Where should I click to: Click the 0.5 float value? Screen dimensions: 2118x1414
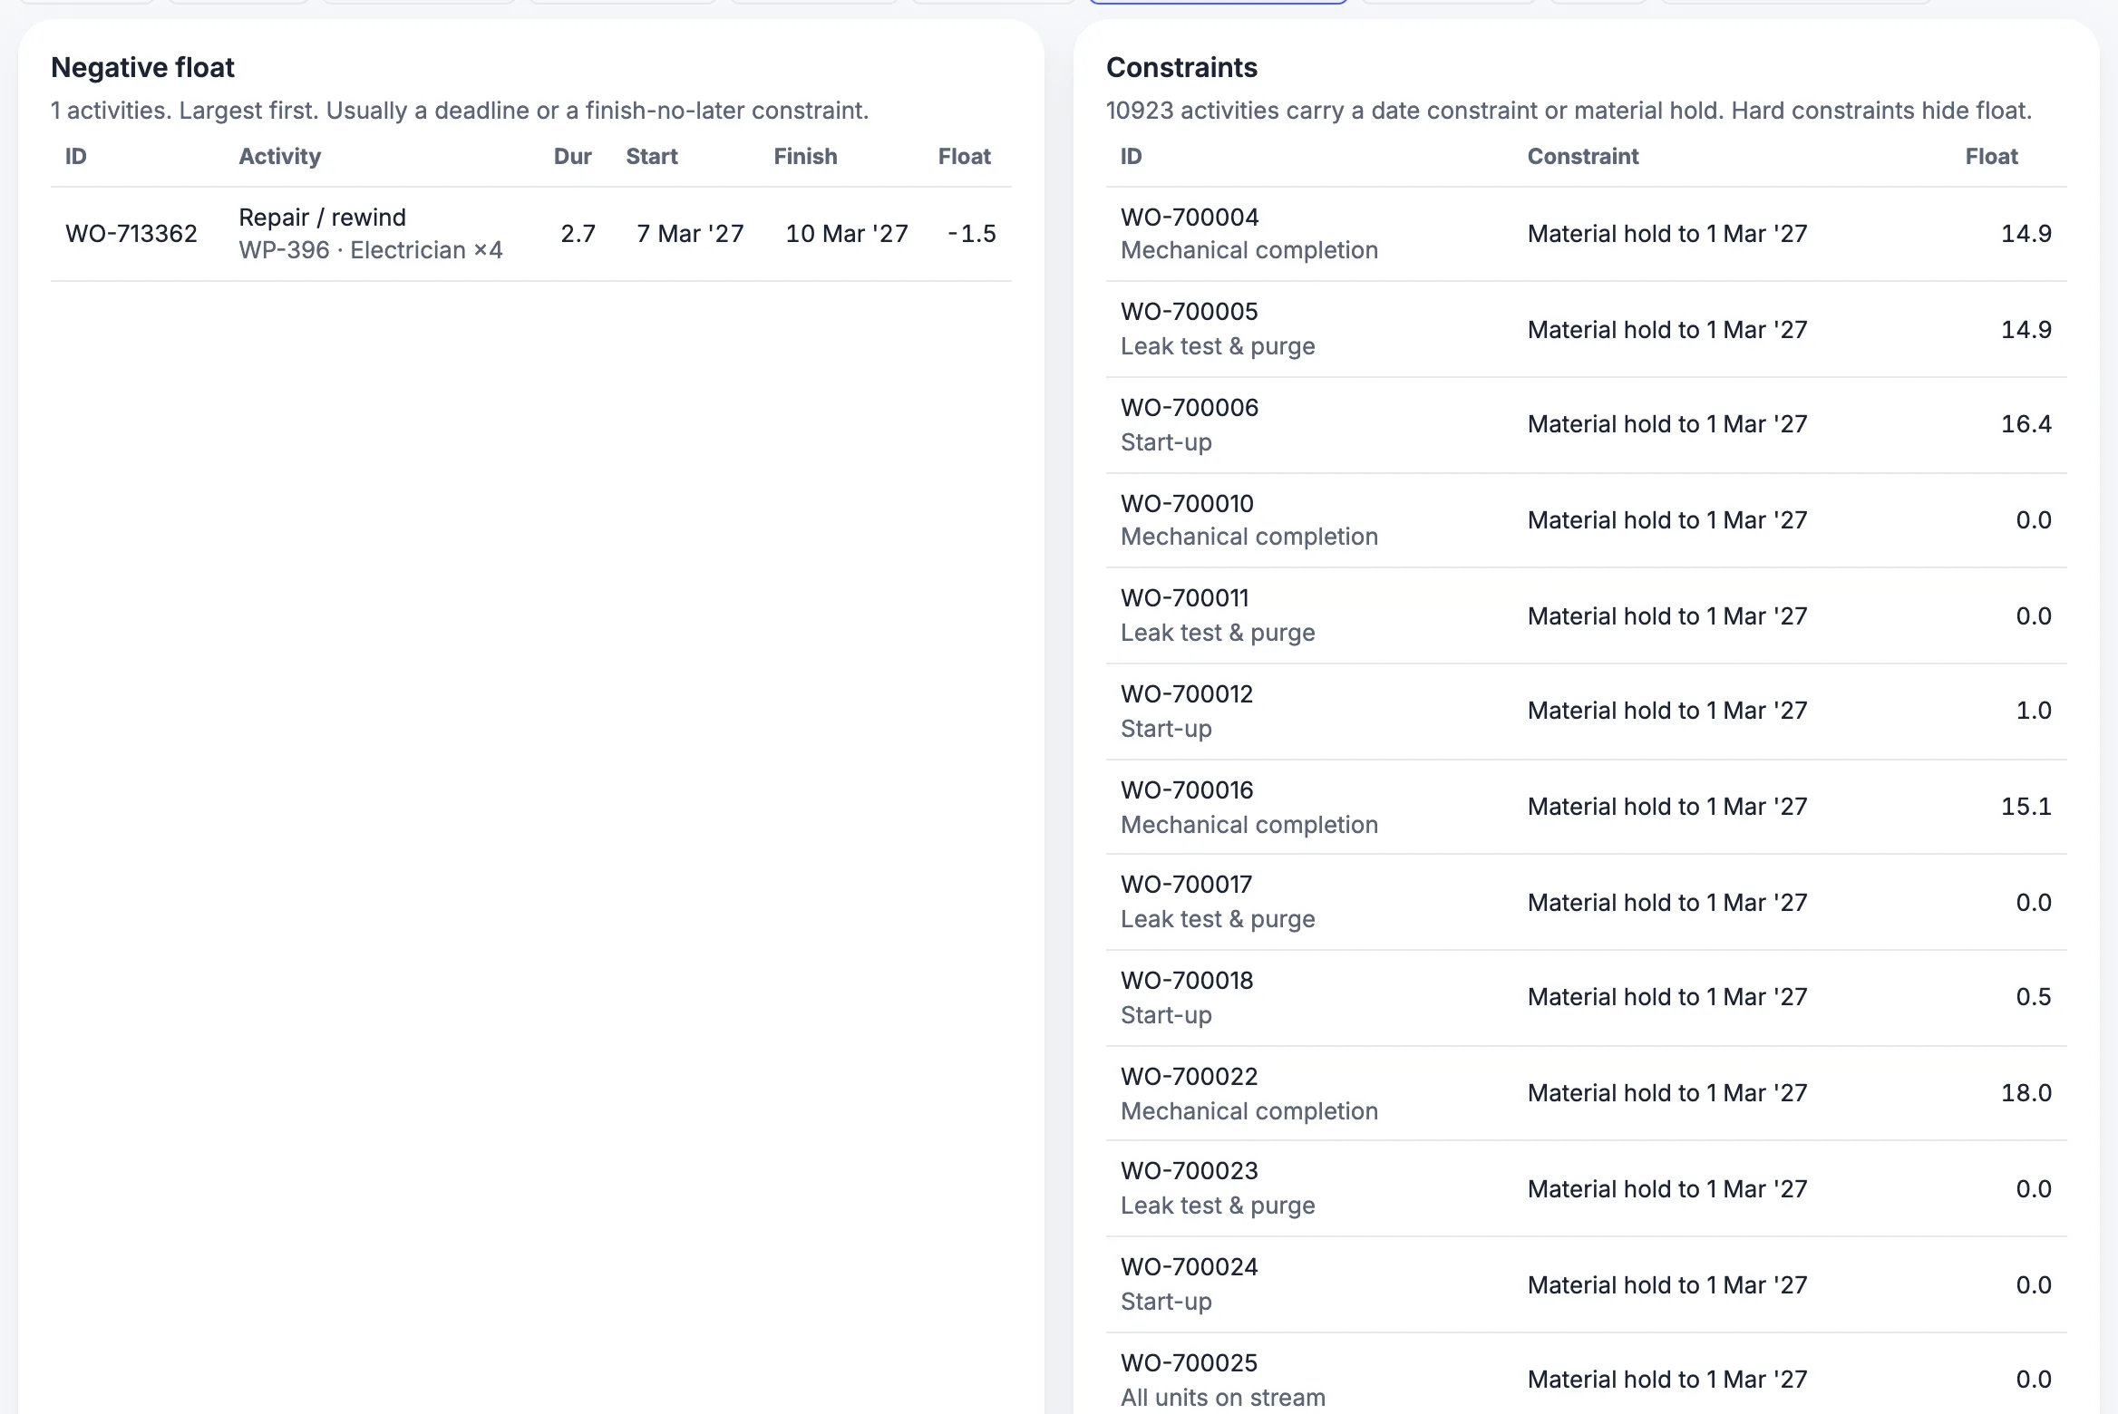tap(2033, 997)
